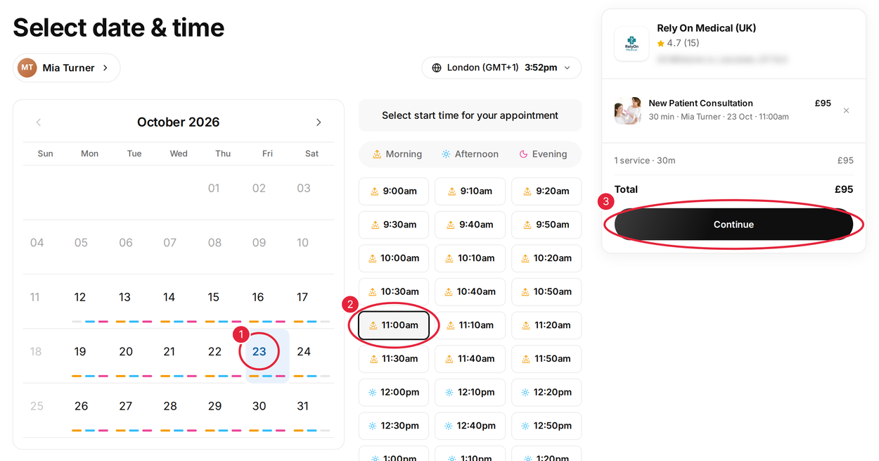
Task: Click the globe timezone icon
Action: click(x=437, y=68)
